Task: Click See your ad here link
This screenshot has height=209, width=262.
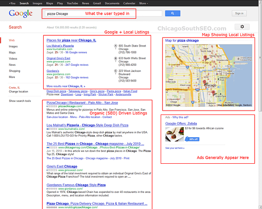Action: pos(175,148)
